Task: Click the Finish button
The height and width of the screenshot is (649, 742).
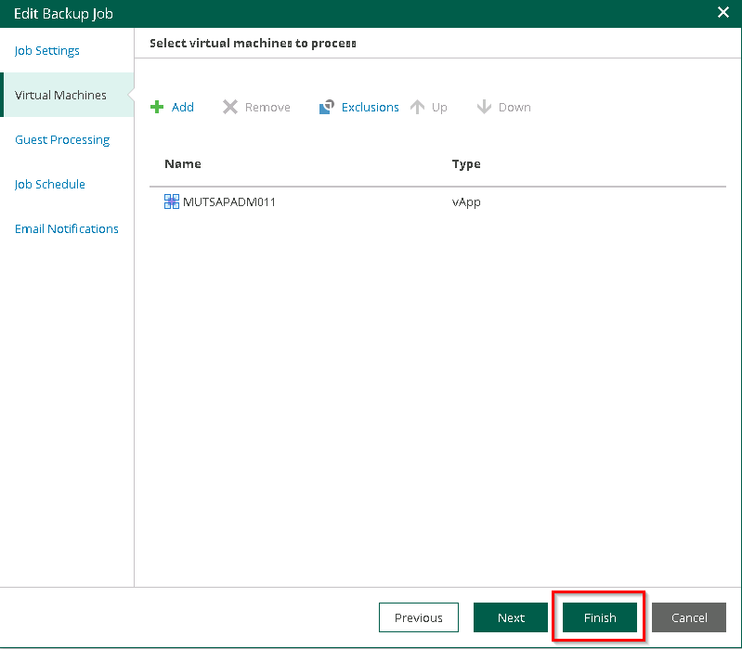Action: pos(599,617)
